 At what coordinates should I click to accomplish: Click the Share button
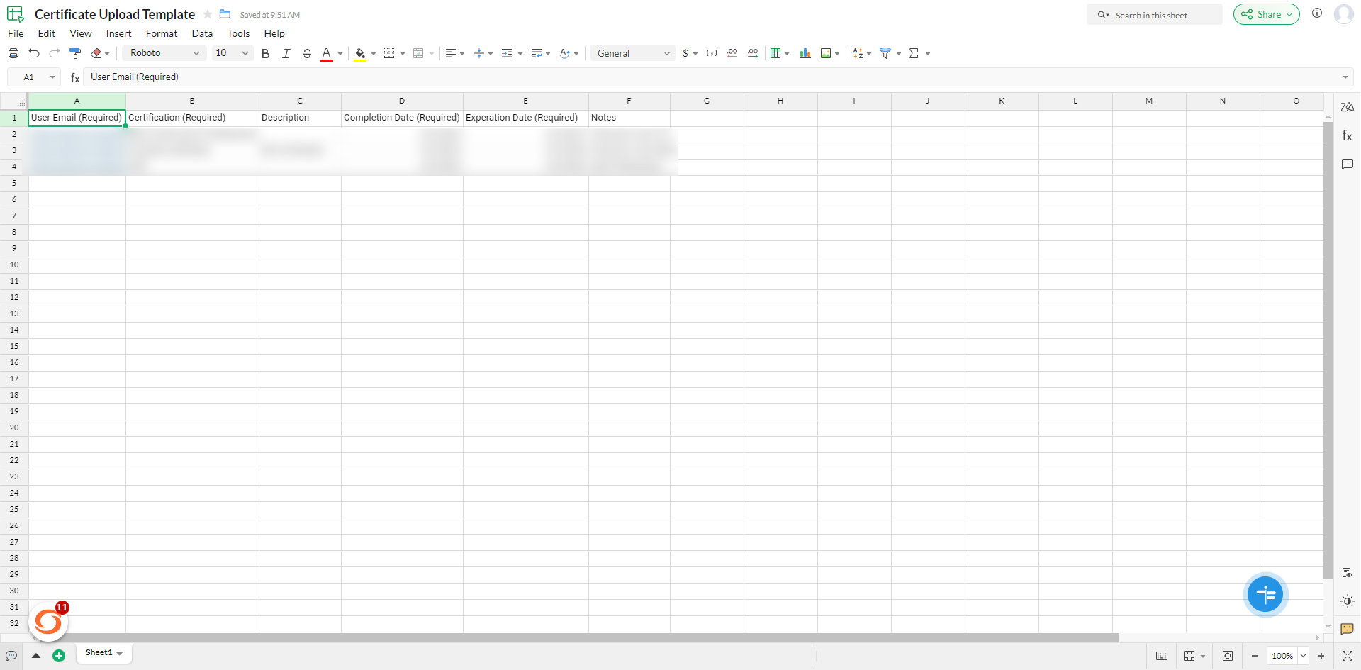point(1266,14)
